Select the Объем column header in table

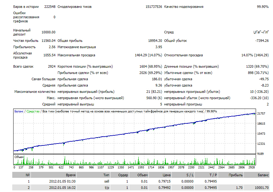139,175
